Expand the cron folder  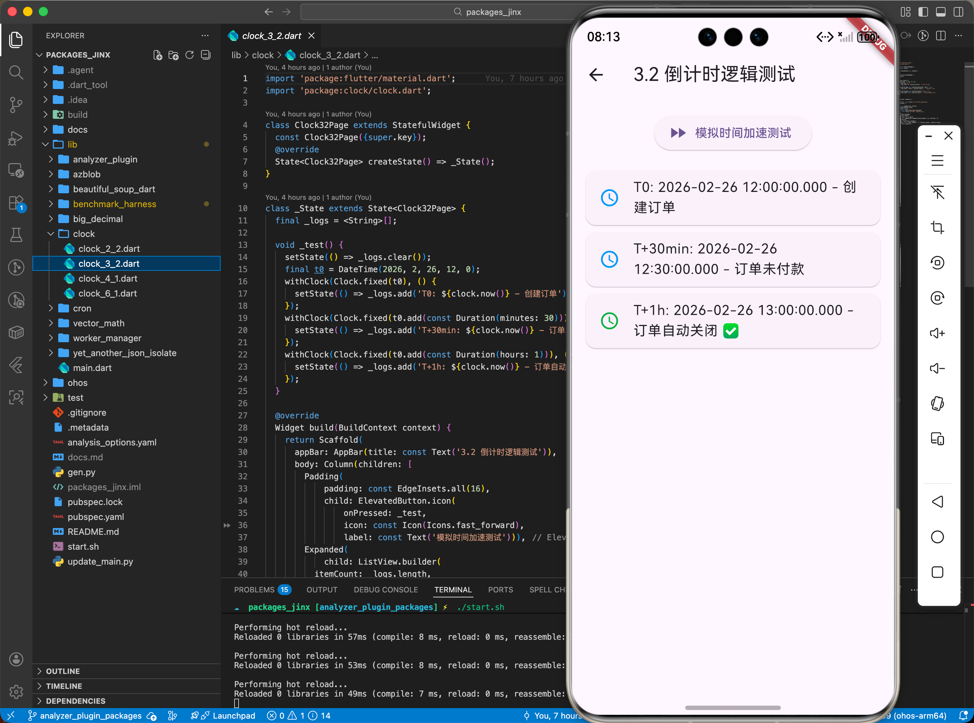click(82, 308)
